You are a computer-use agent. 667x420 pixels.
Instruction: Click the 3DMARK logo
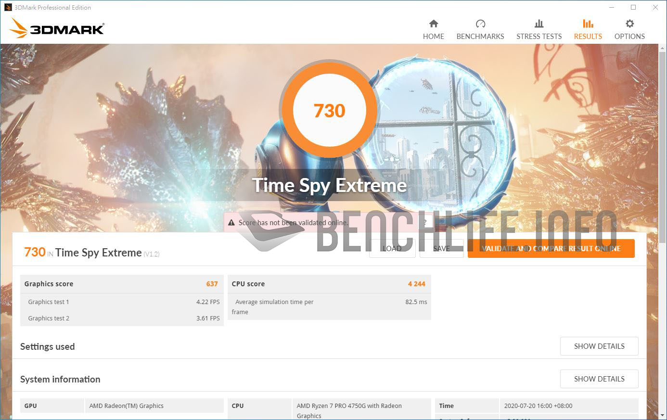point(57,28)
